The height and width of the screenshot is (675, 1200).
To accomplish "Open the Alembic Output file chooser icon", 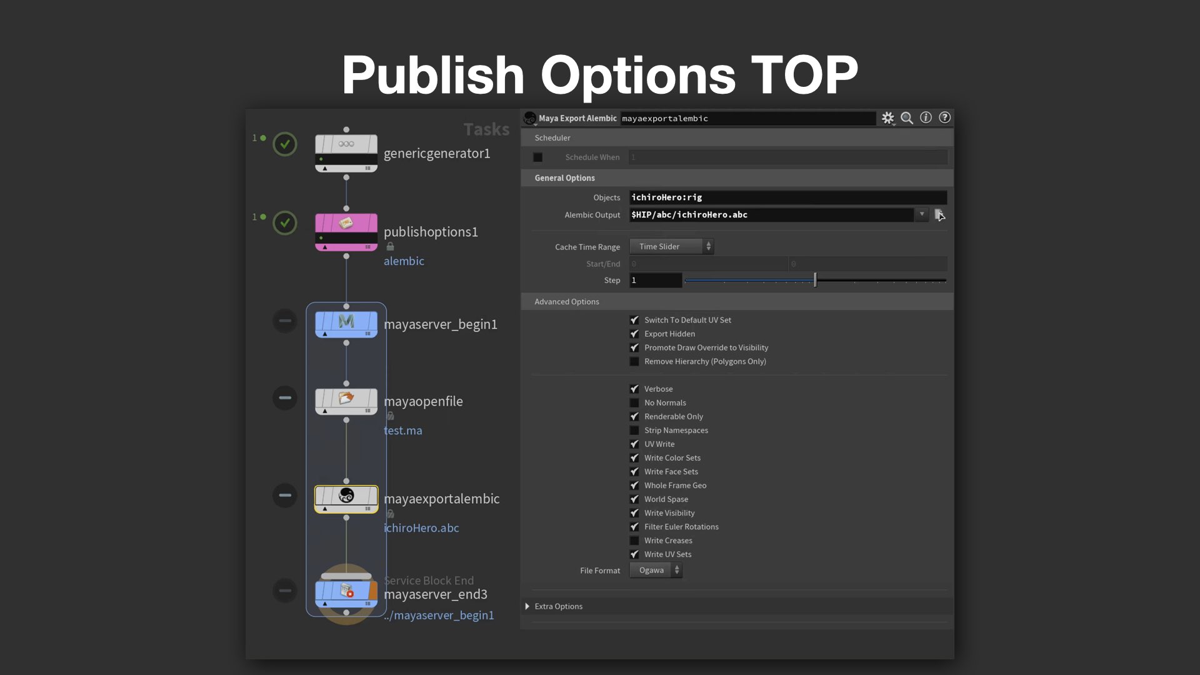I will 939,215.
